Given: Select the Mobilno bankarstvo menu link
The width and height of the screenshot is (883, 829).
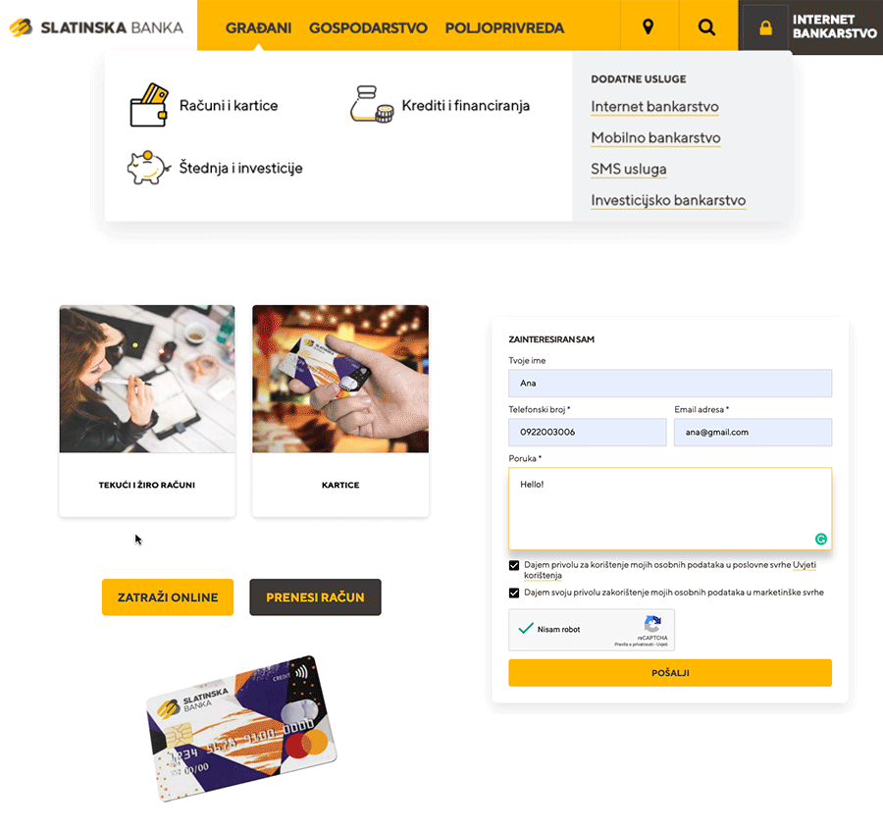Looking at the screenshot, I should [655, 138].
